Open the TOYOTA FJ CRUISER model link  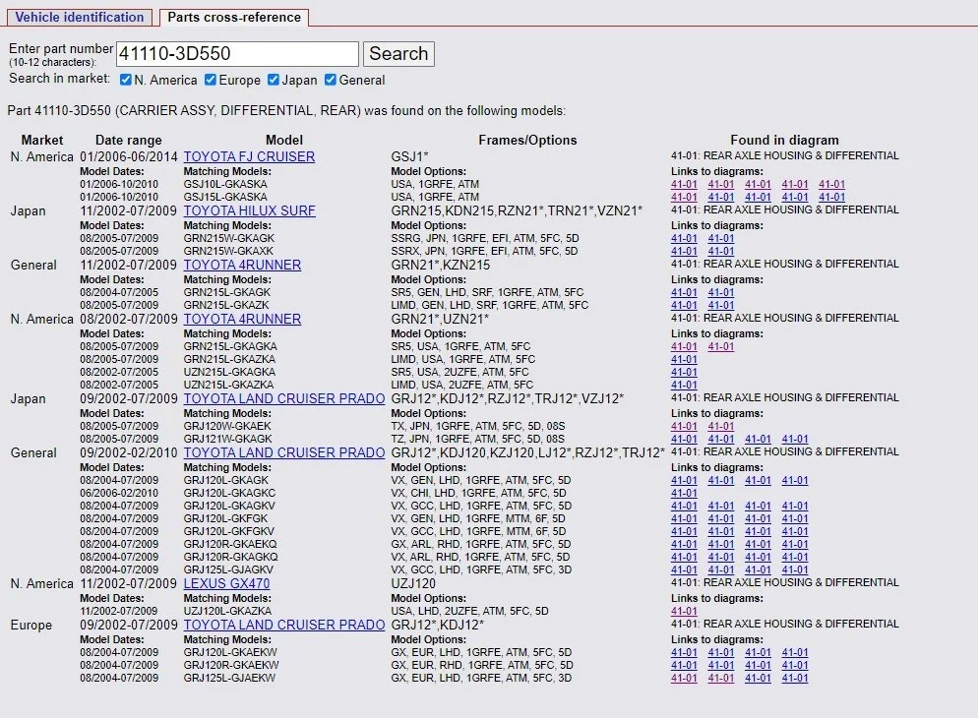pos(249,156)
